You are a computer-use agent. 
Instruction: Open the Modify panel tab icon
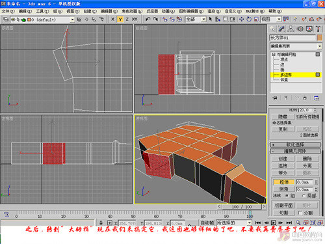(x=281, y=29)
